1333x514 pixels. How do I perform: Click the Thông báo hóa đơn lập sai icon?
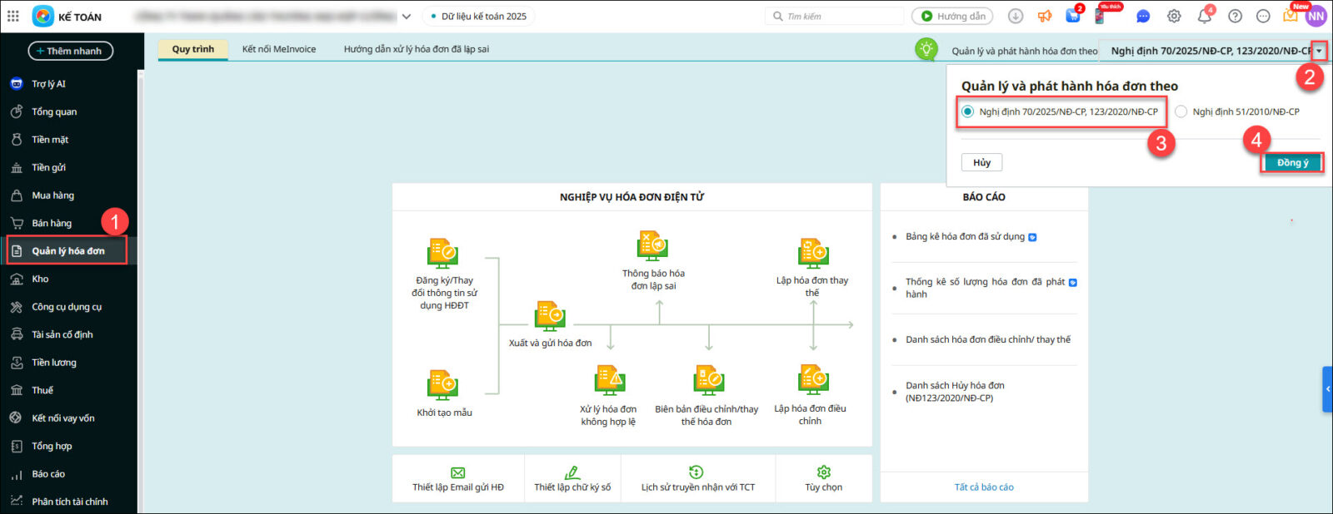[652, 246]
